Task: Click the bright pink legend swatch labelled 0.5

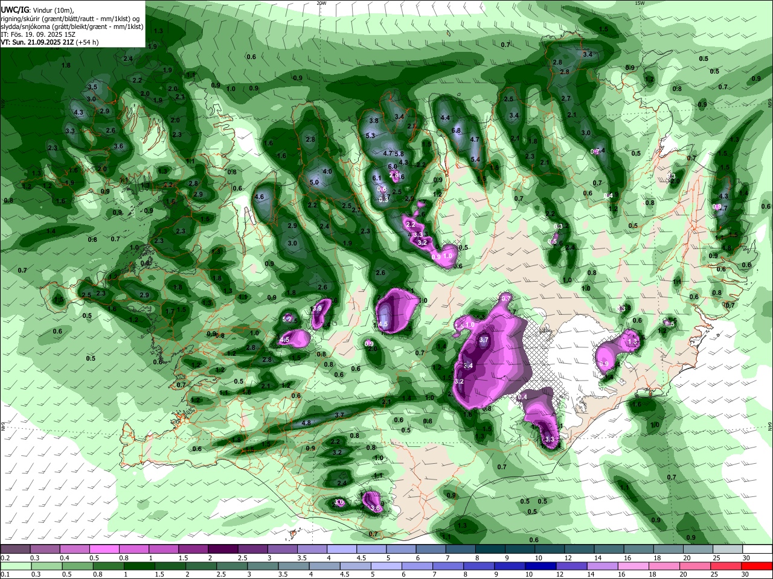Action: [104, 549]
